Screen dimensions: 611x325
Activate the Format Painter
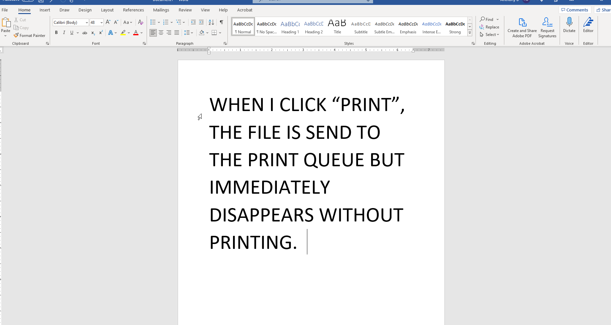pyautogui.click(x=30, y=35)
